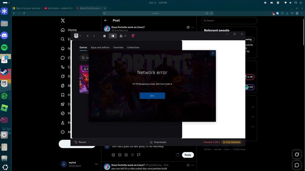Go back from the Post page
305x171 pixels.
[x=106, y=20]
